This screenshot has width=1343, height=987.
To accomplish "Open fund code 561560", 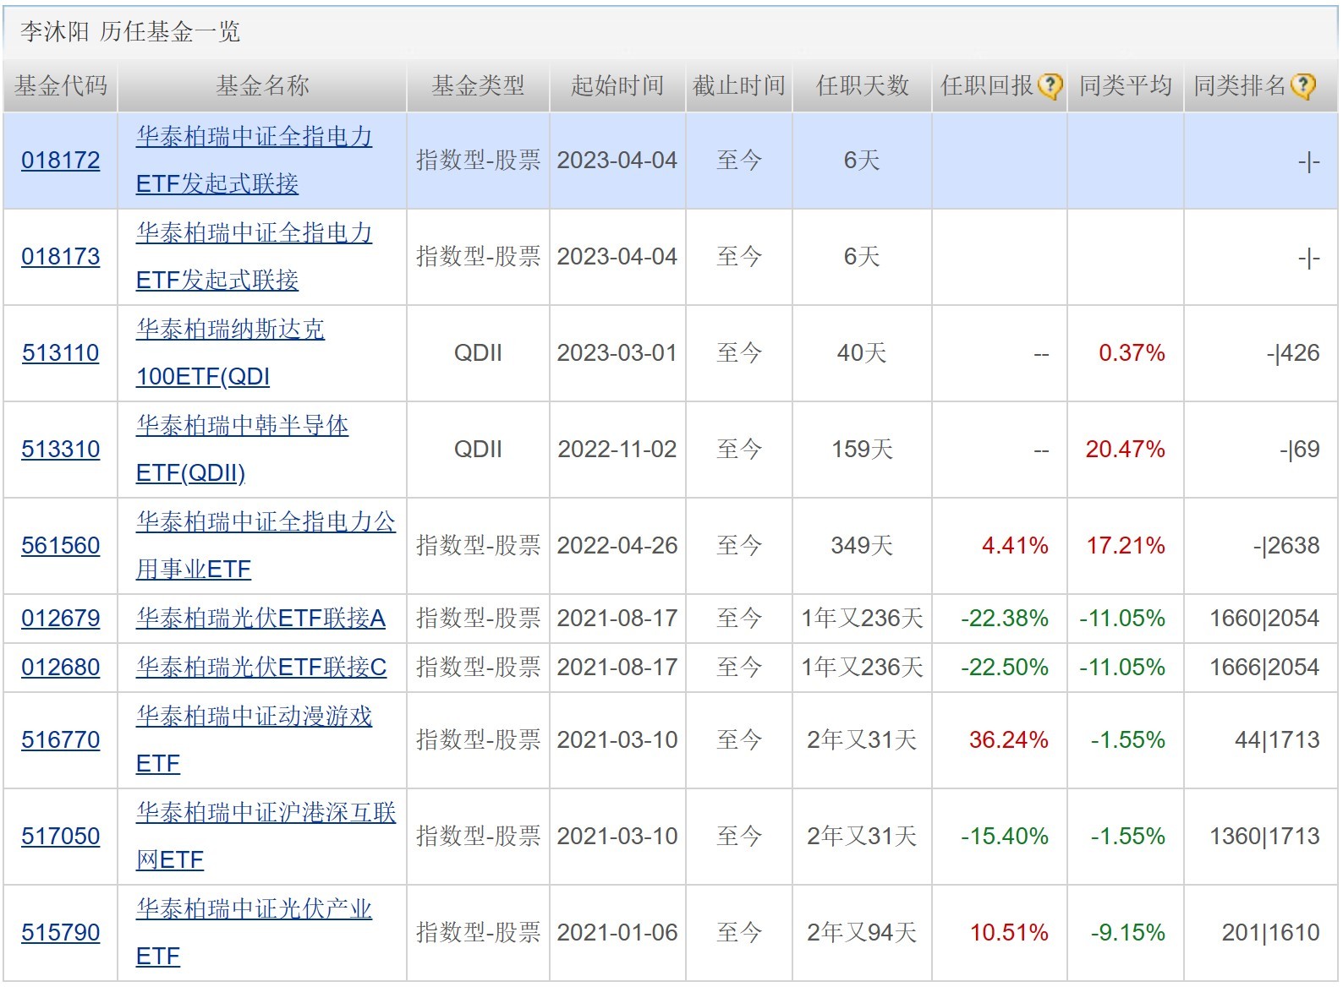I will pos(61,546).
